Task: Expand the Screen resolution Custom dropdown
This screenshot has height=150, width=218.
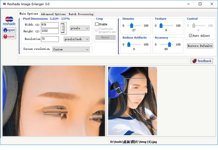Action: click(71, 49)
